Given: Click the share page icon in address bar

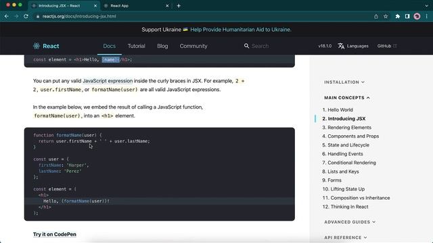Looking at the screenshot, I should 376,16.
